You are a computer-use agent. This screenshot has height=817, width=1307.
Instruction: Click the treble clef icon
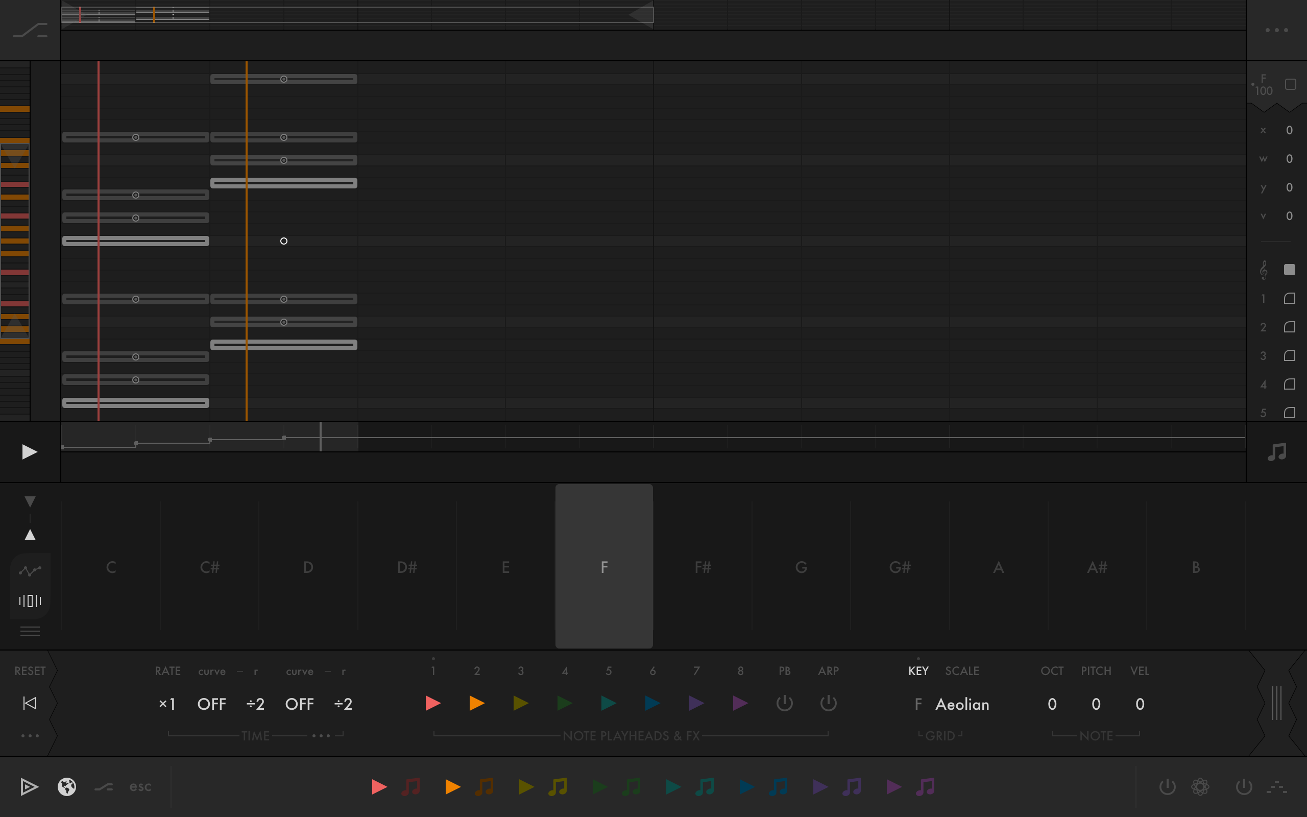tap(1263, 270)
